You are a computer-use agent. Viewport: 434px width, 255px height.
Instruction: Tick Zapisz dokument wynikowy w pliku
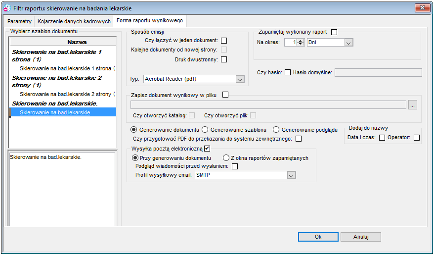225,95
